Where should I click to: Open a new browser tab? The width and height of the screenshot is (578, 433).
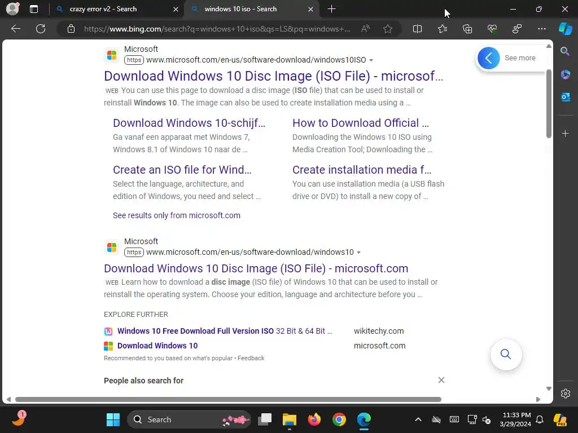tap(331, 9)
